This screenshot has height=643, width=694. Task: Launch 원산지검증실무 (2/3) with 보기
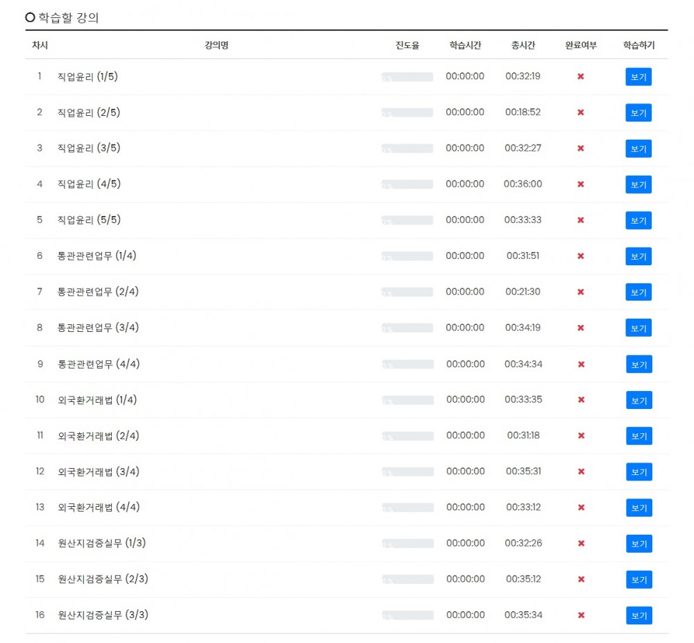(638, 579)
